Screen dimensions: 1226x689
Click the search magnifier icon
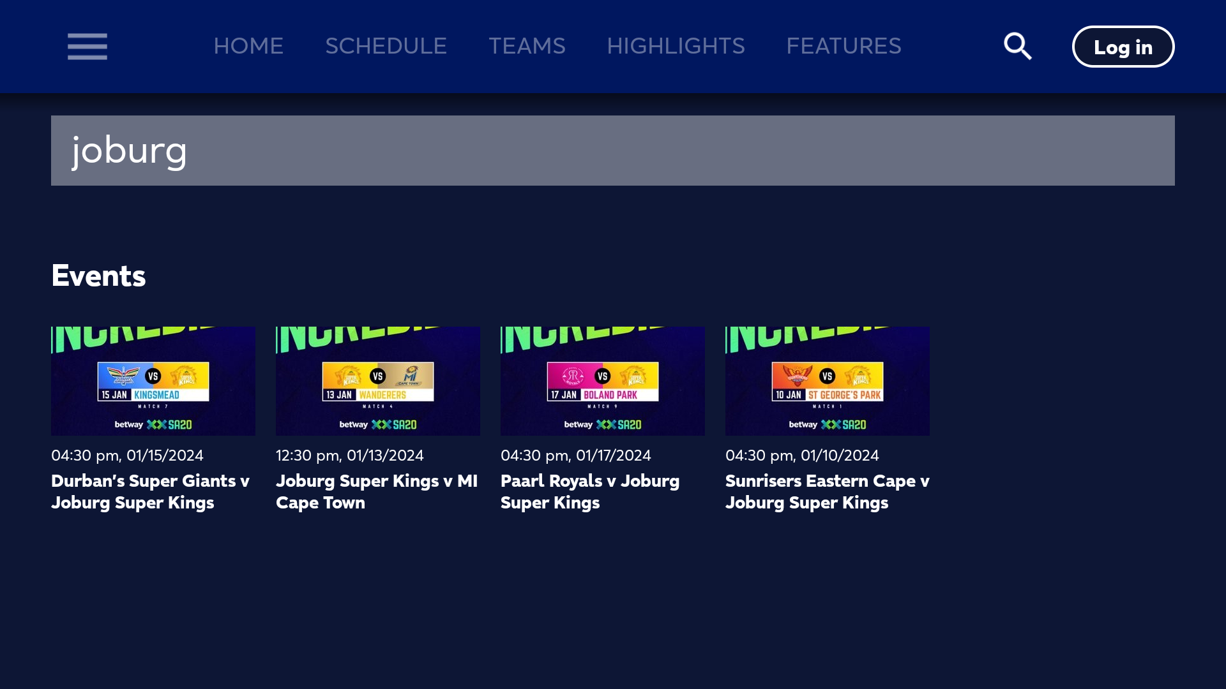[1017, 46]
